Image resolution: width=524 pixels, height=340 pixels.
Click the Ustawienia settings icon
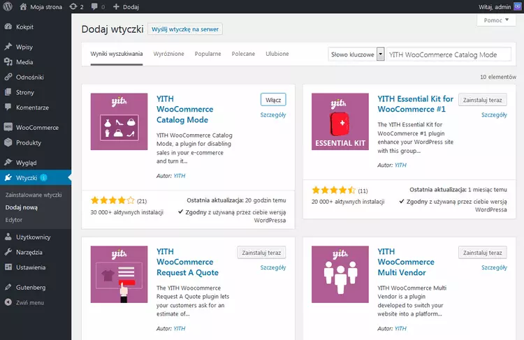(x=8, y=267)
